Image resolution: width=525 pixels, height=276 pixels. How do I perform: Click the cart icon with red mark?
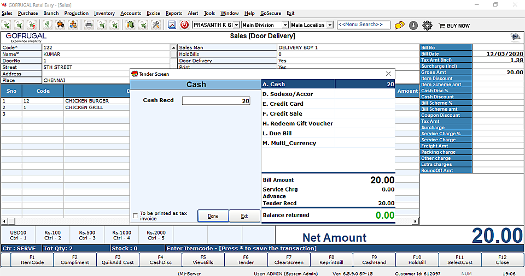pyautogui.click(x=32, y=25)
